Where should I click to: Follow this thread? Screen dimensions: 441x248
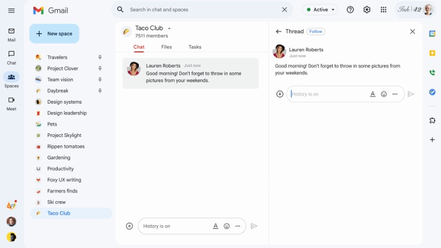pos(316,32)
